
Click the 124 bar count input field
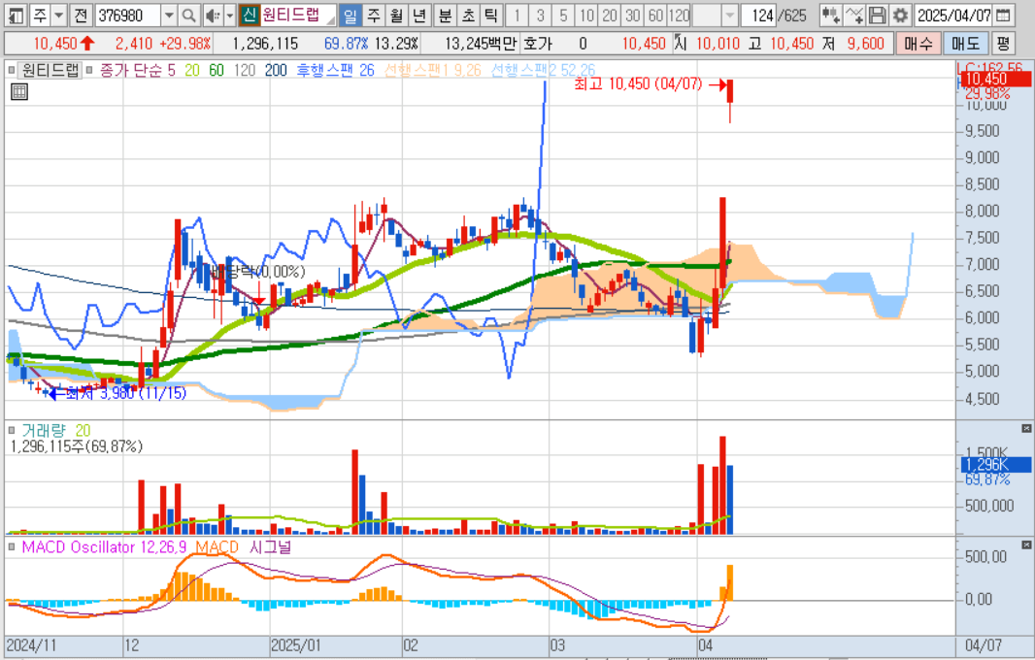tap(757, 15)
